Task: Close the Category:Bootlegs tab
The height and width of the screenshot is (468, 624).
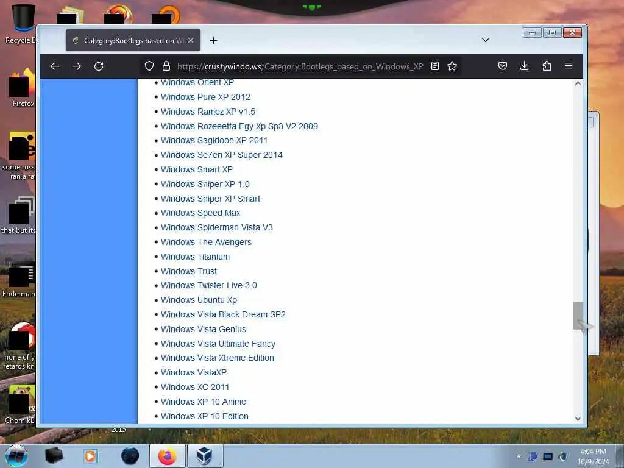Action: click(191, 40)
